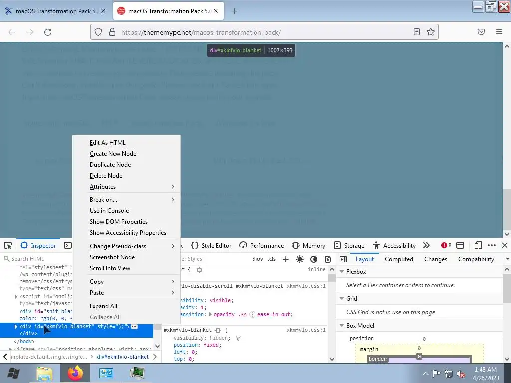Viewport: 511px width, 383px height.
Task: Open the Compatibility tab
Action: pyautogui.click(x=476, y=259)
